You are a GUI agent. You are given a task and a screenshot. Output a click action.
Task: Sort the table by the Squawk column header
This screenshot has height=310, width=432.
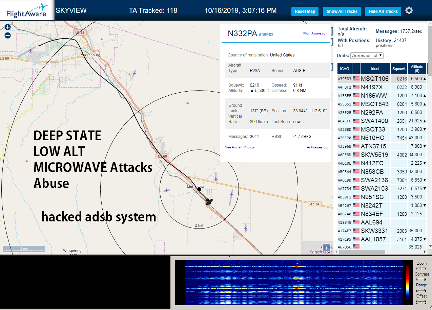399,69
